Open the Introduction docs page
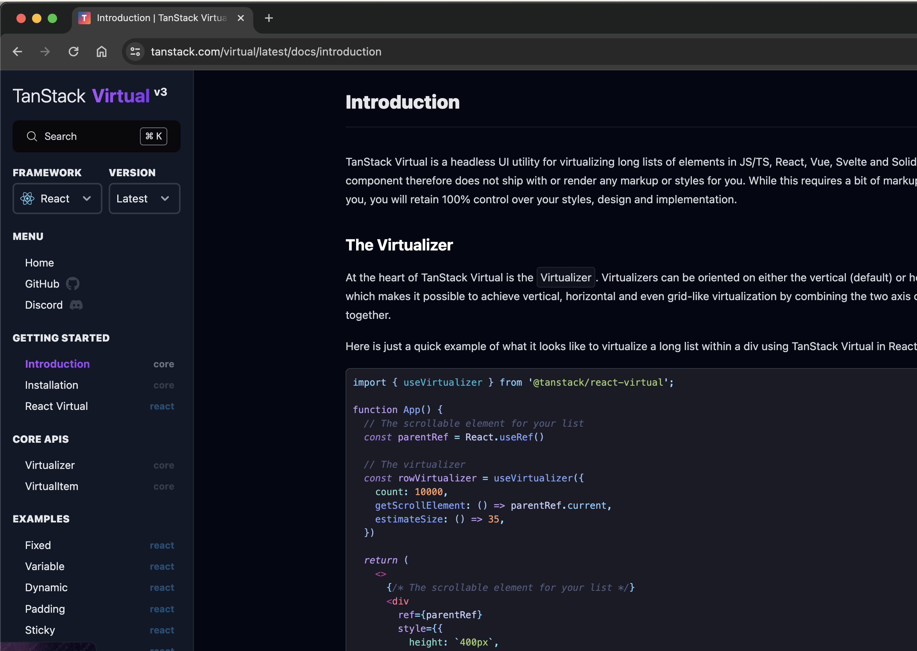 pyautogui.click(x=57, y=364)
